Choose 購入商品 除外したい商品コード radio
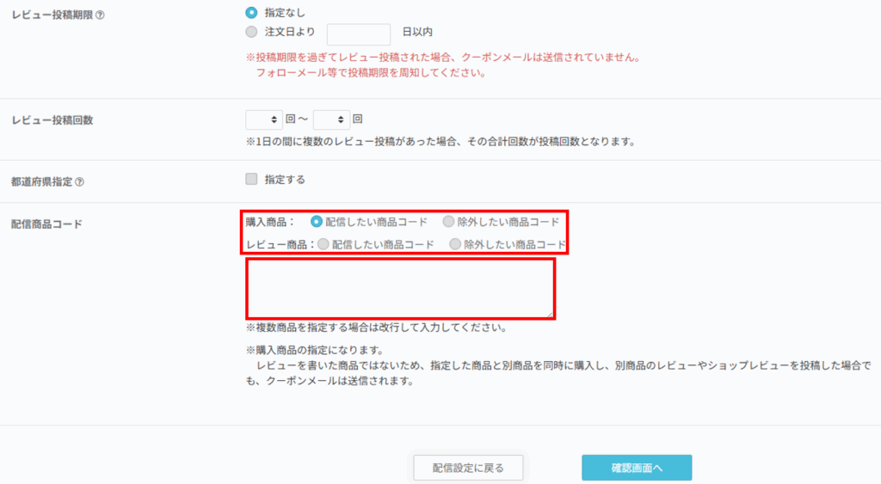The width and height of the screenshot is (881, 484). click(449, 222)
